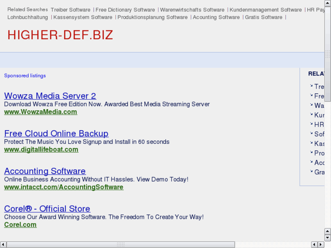The height and width of the screenshot is (248, 331).
Task: Click the Corel award winning description text
Action: click(104, 217)
